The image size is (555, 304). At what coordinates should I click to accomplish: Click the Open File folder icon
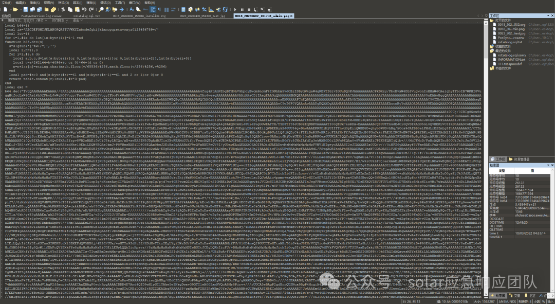coord(15,10)
